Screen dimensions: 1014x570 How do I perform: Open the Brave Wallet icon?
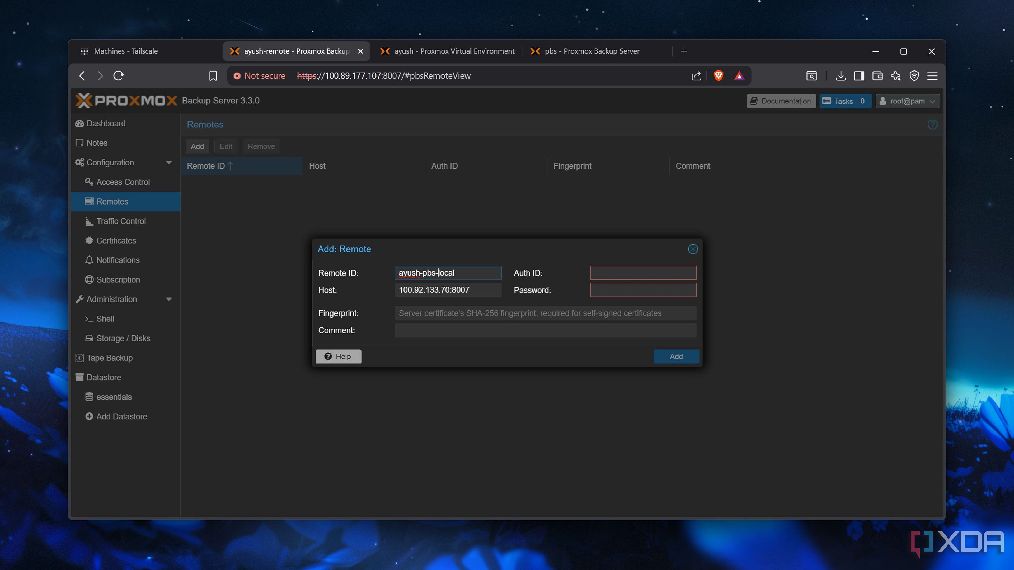[877, 75]
